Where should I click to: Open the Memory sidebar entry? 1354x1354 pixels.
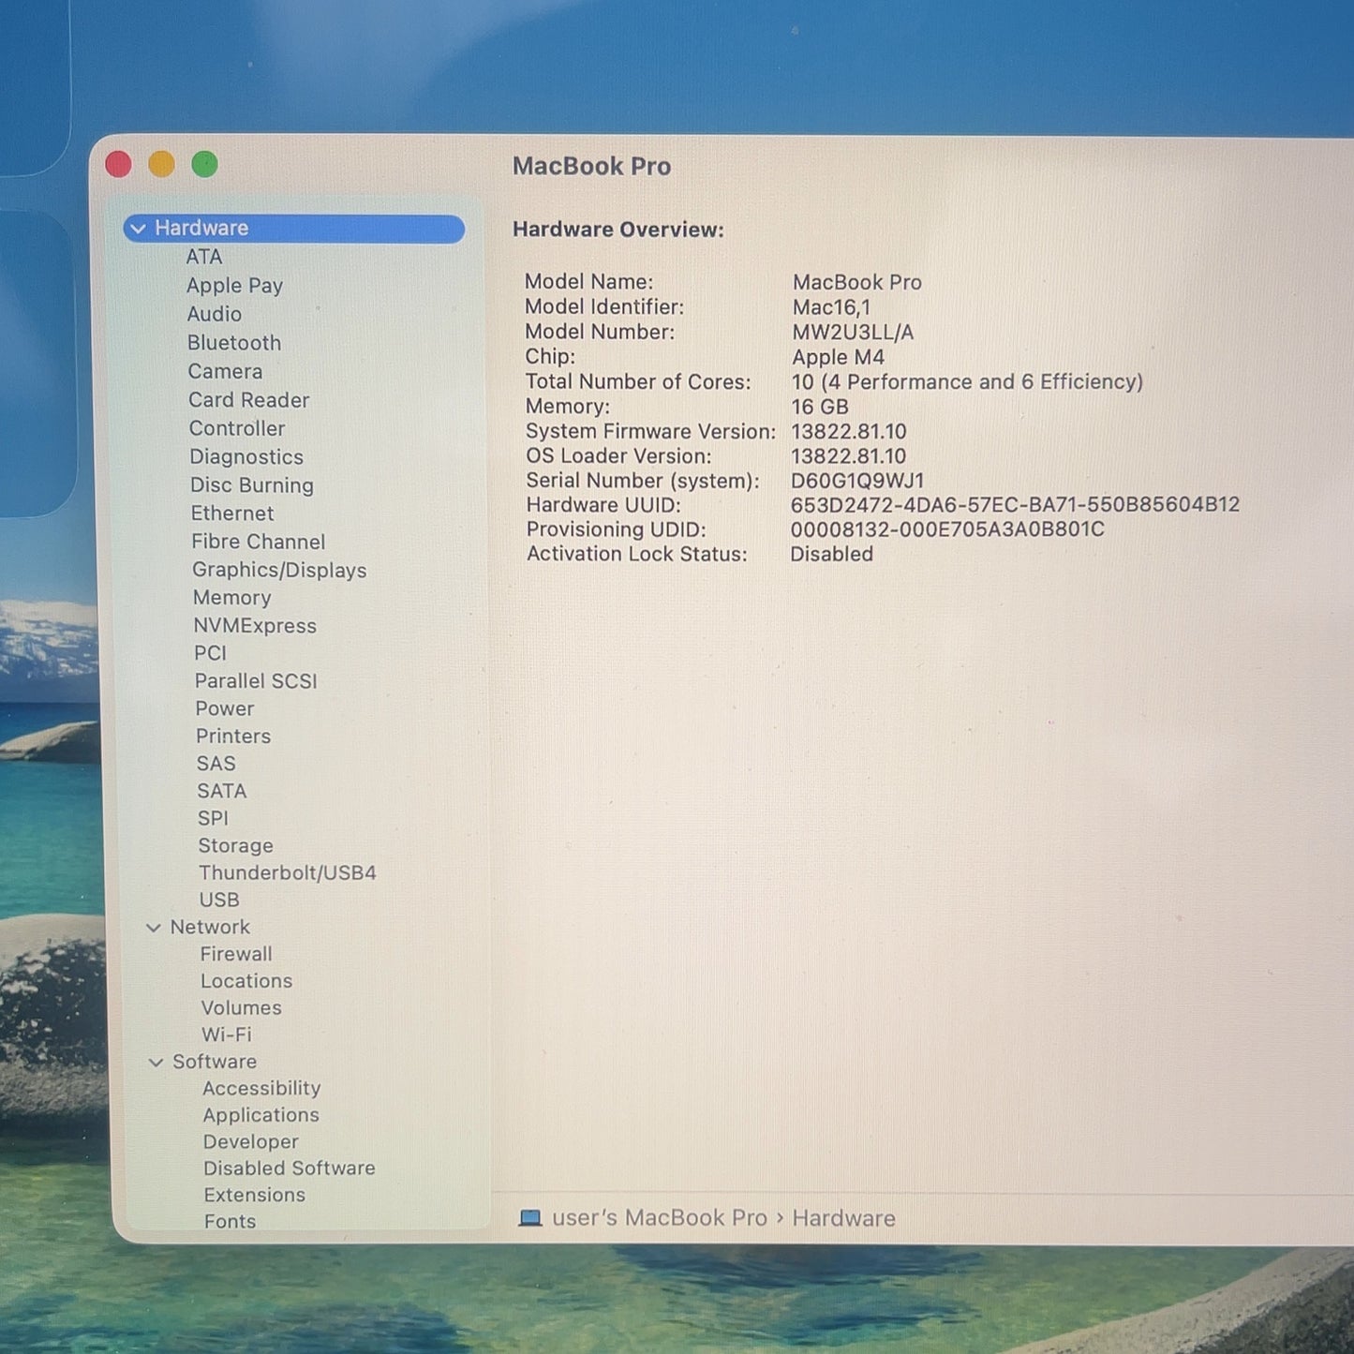pyautogui.click(x=232, y=598)
